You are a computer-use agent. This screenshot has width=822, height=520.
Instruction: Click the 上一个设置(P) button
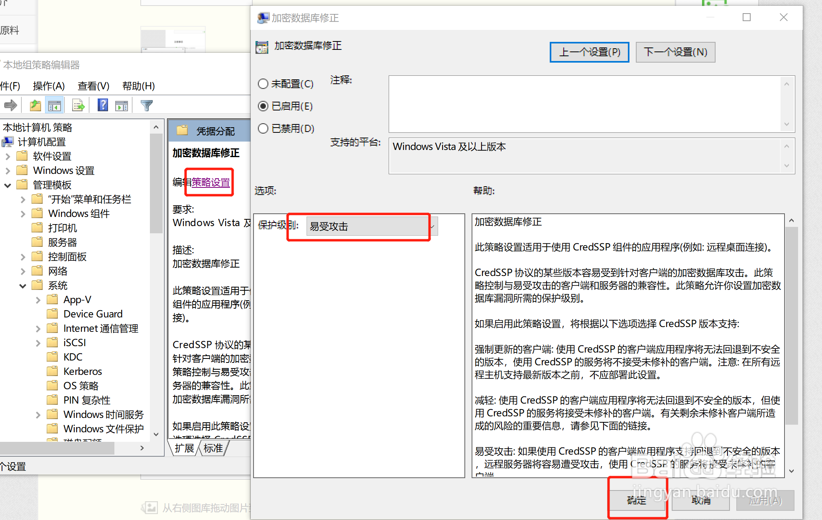589,52
